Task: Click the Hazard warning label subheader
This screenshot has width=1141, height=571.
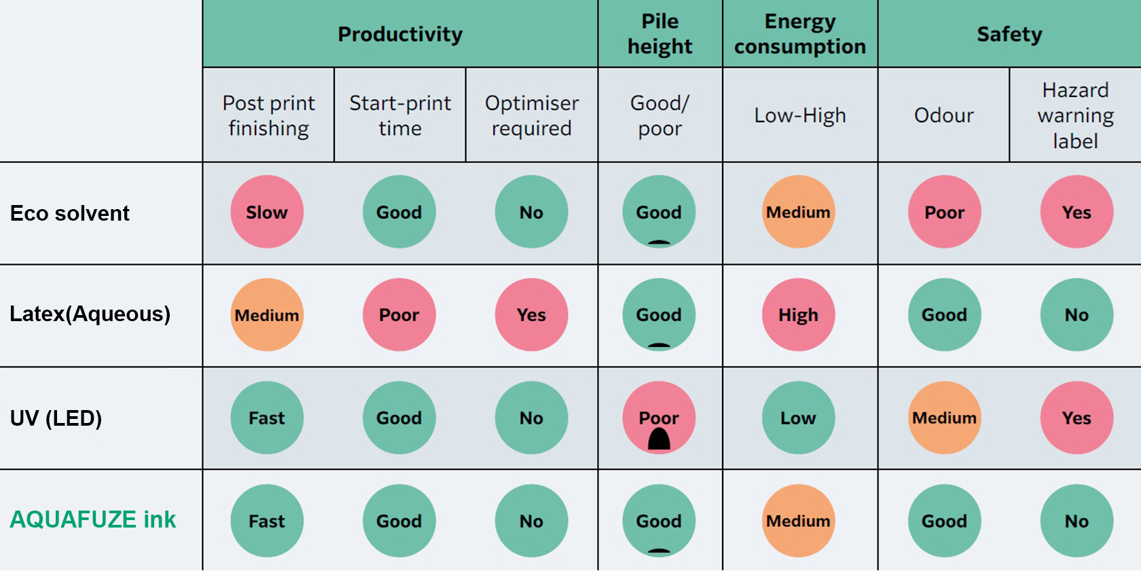Action: (x=1075, y=115)
